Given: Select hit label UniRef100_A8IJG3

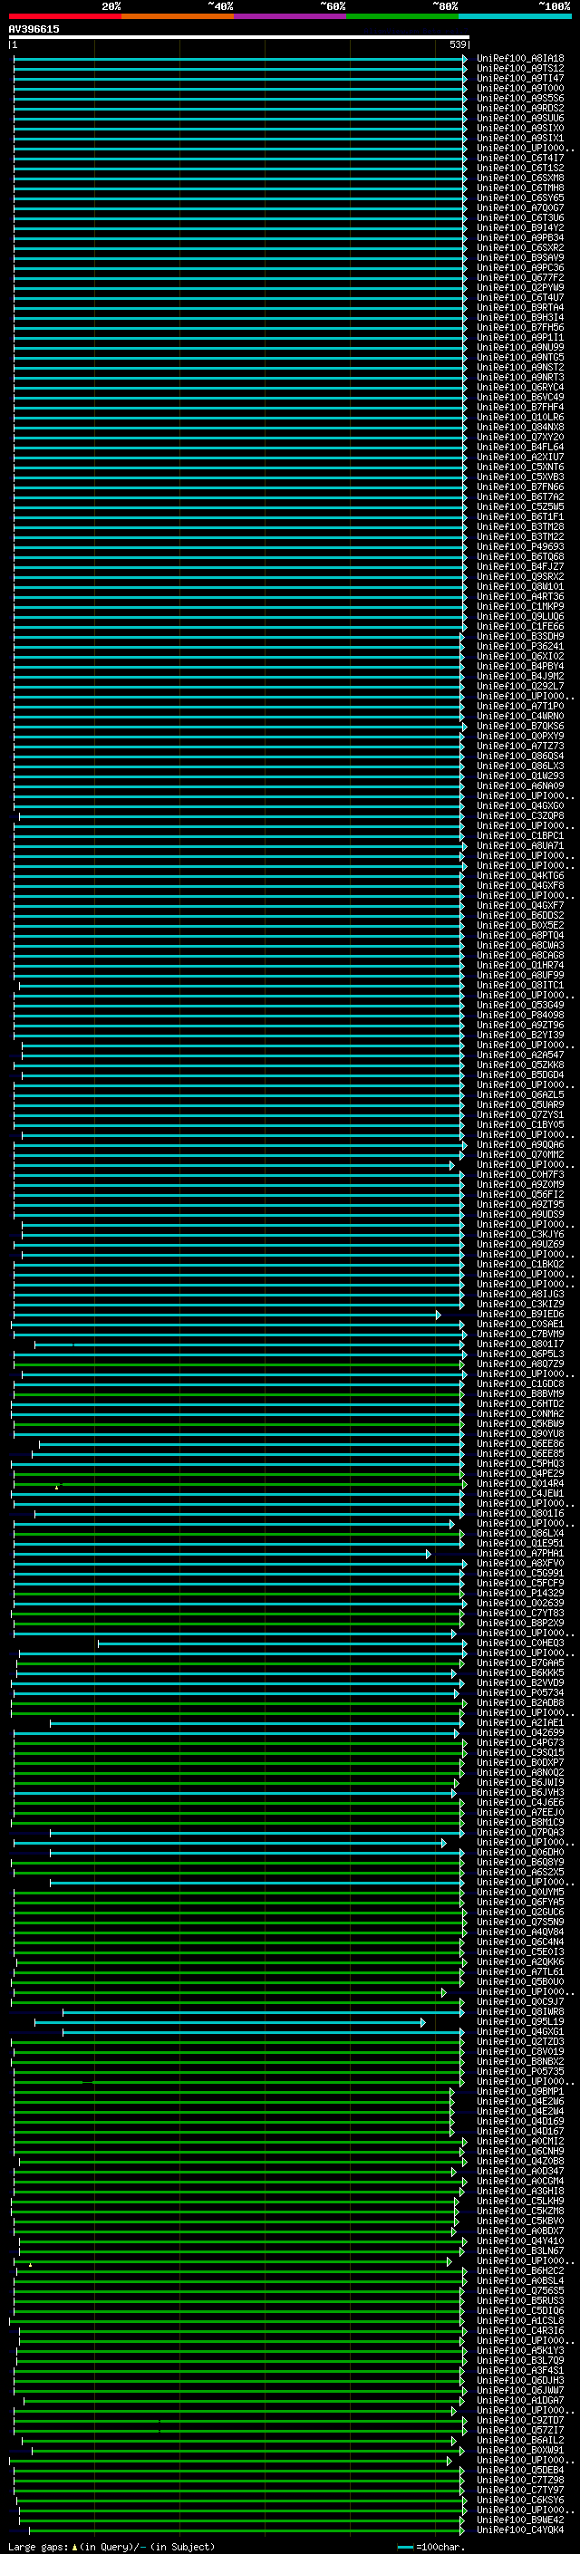Looking at the screenshot, I should [519, 1294].
